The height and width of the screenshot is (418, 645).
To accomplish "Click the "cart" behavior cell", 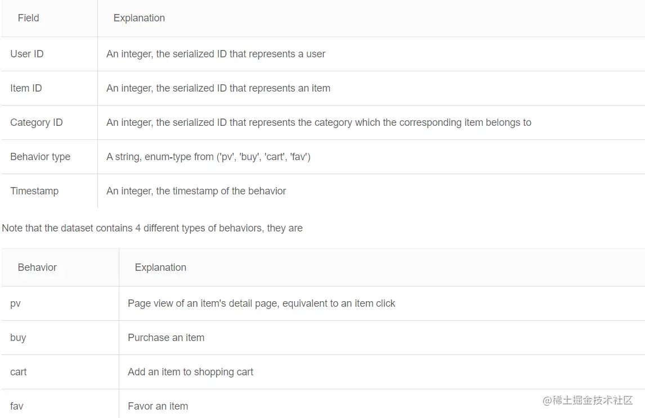I will (19, 372).
